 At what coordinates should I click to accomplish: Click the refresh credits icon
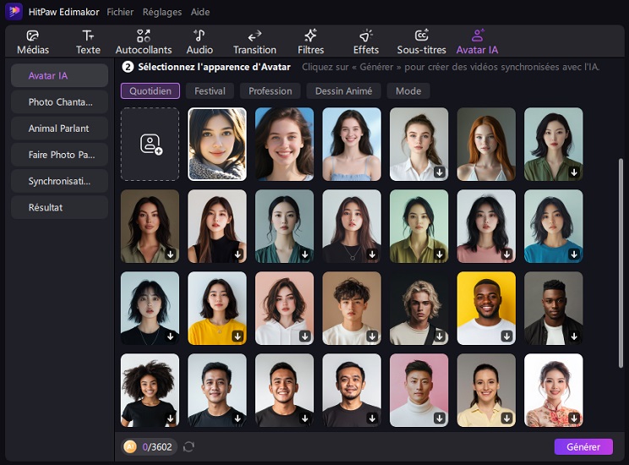coord(189,446)
